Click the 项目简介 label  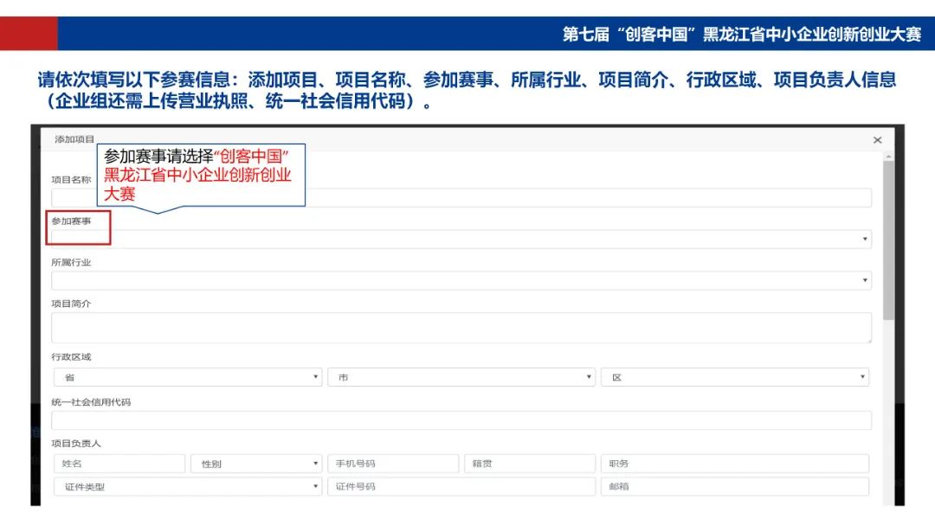coord(71,304)
